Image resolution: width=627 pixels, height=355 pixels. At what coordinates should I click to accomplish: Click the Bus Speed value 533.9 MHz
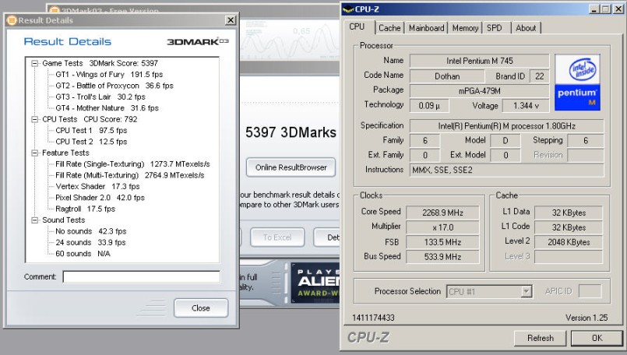[442, 257]
